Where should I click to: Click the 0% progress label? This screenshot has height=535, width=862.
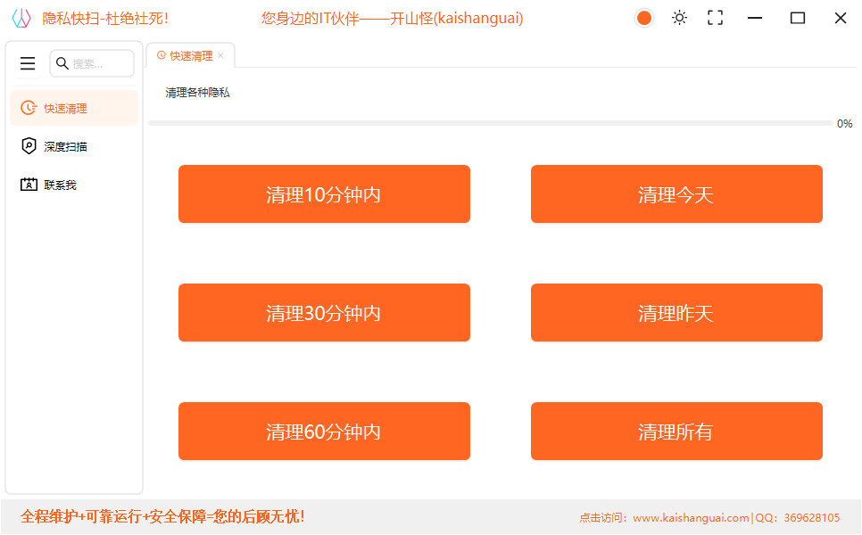[x=844, y=124]
